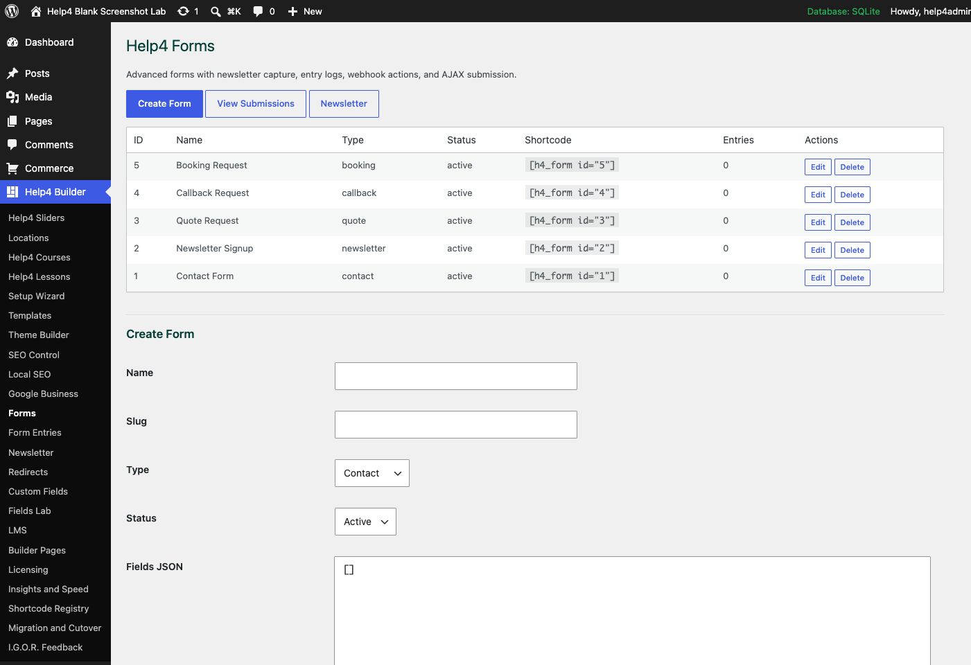Edit the Callback Request form

pos(818,195)
